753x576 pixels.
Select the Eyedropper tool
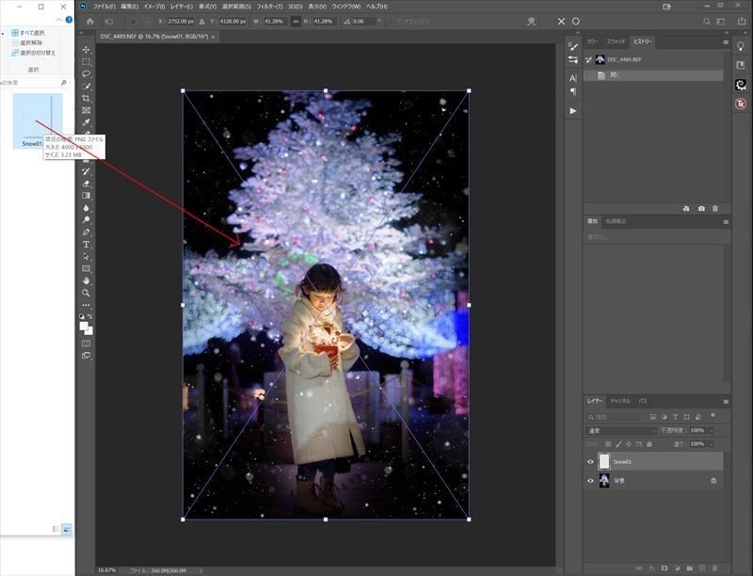[x=86, y=122]
